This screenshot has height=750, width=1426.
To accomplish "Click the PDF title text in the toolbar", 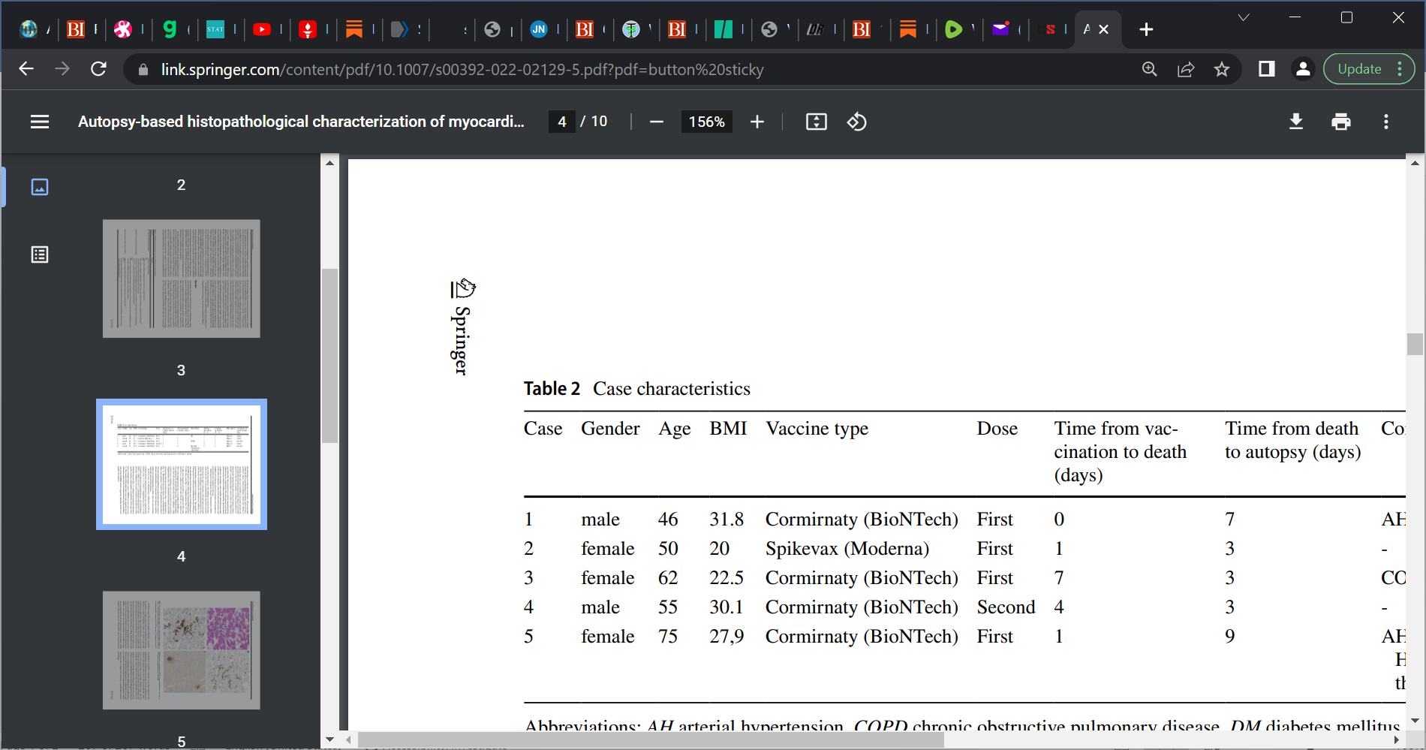I will (301, 122).
